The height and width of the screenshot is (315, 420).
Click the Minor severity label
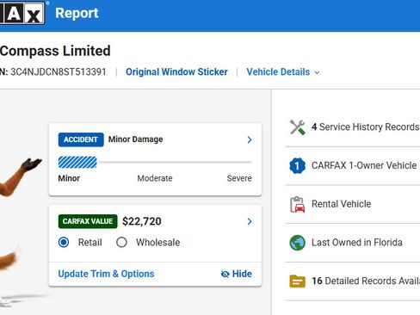point(69,178)
